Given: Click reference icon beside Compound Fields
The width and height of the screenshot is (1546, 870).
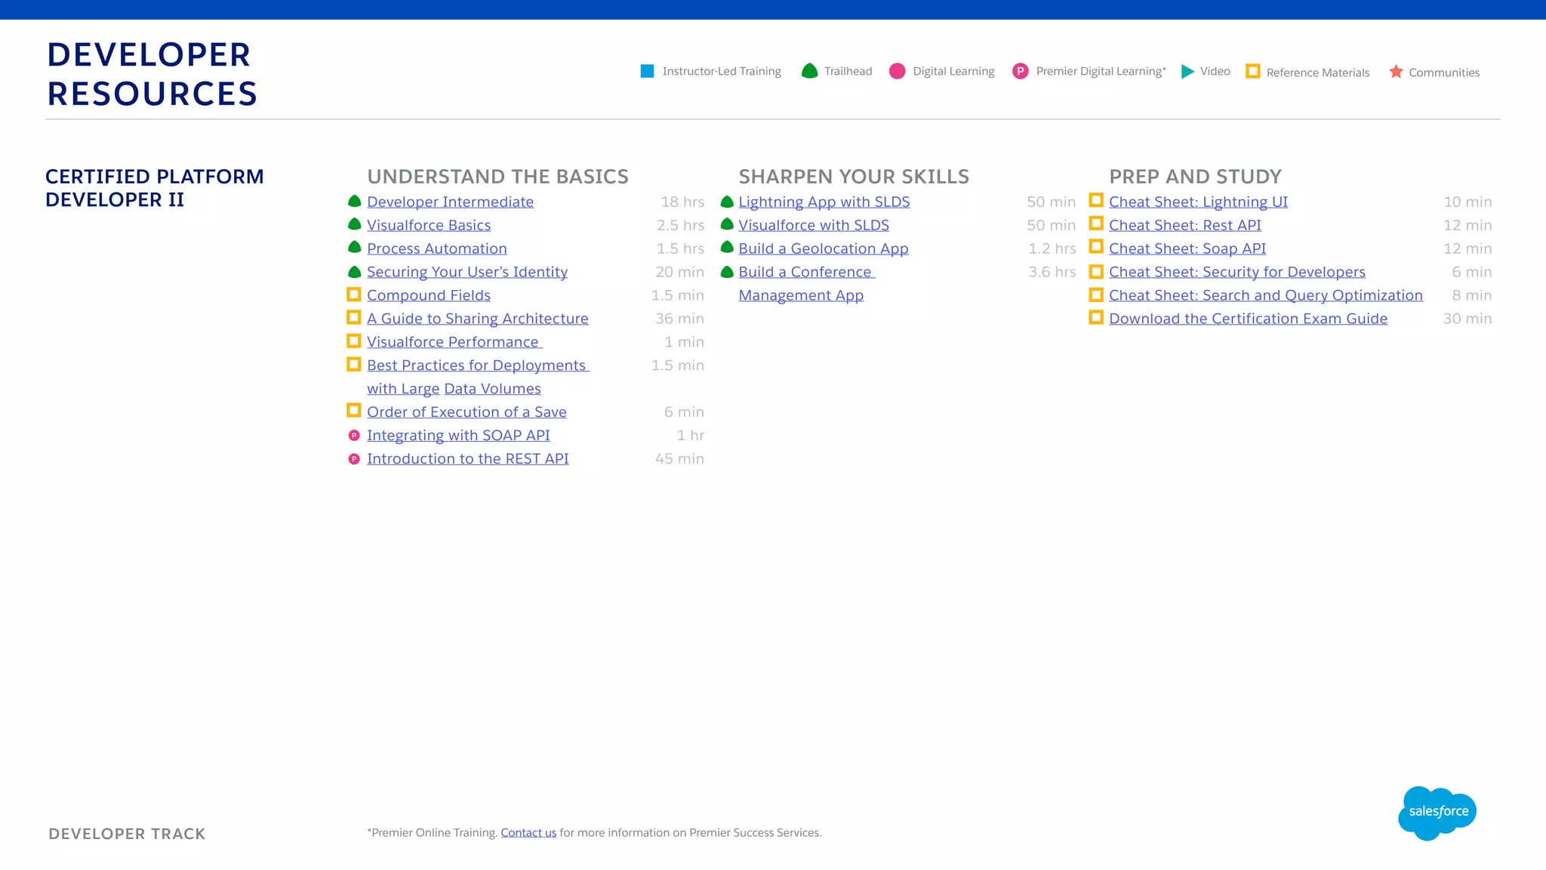Looking at the screenshot, I should [353, 294].
